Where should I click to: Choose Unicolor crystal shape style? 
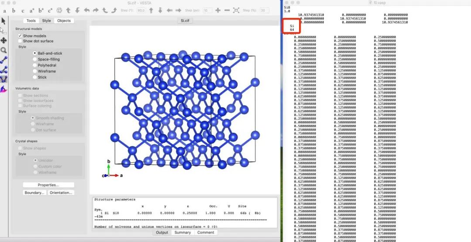pyautogui.click(x=35, y=161)
